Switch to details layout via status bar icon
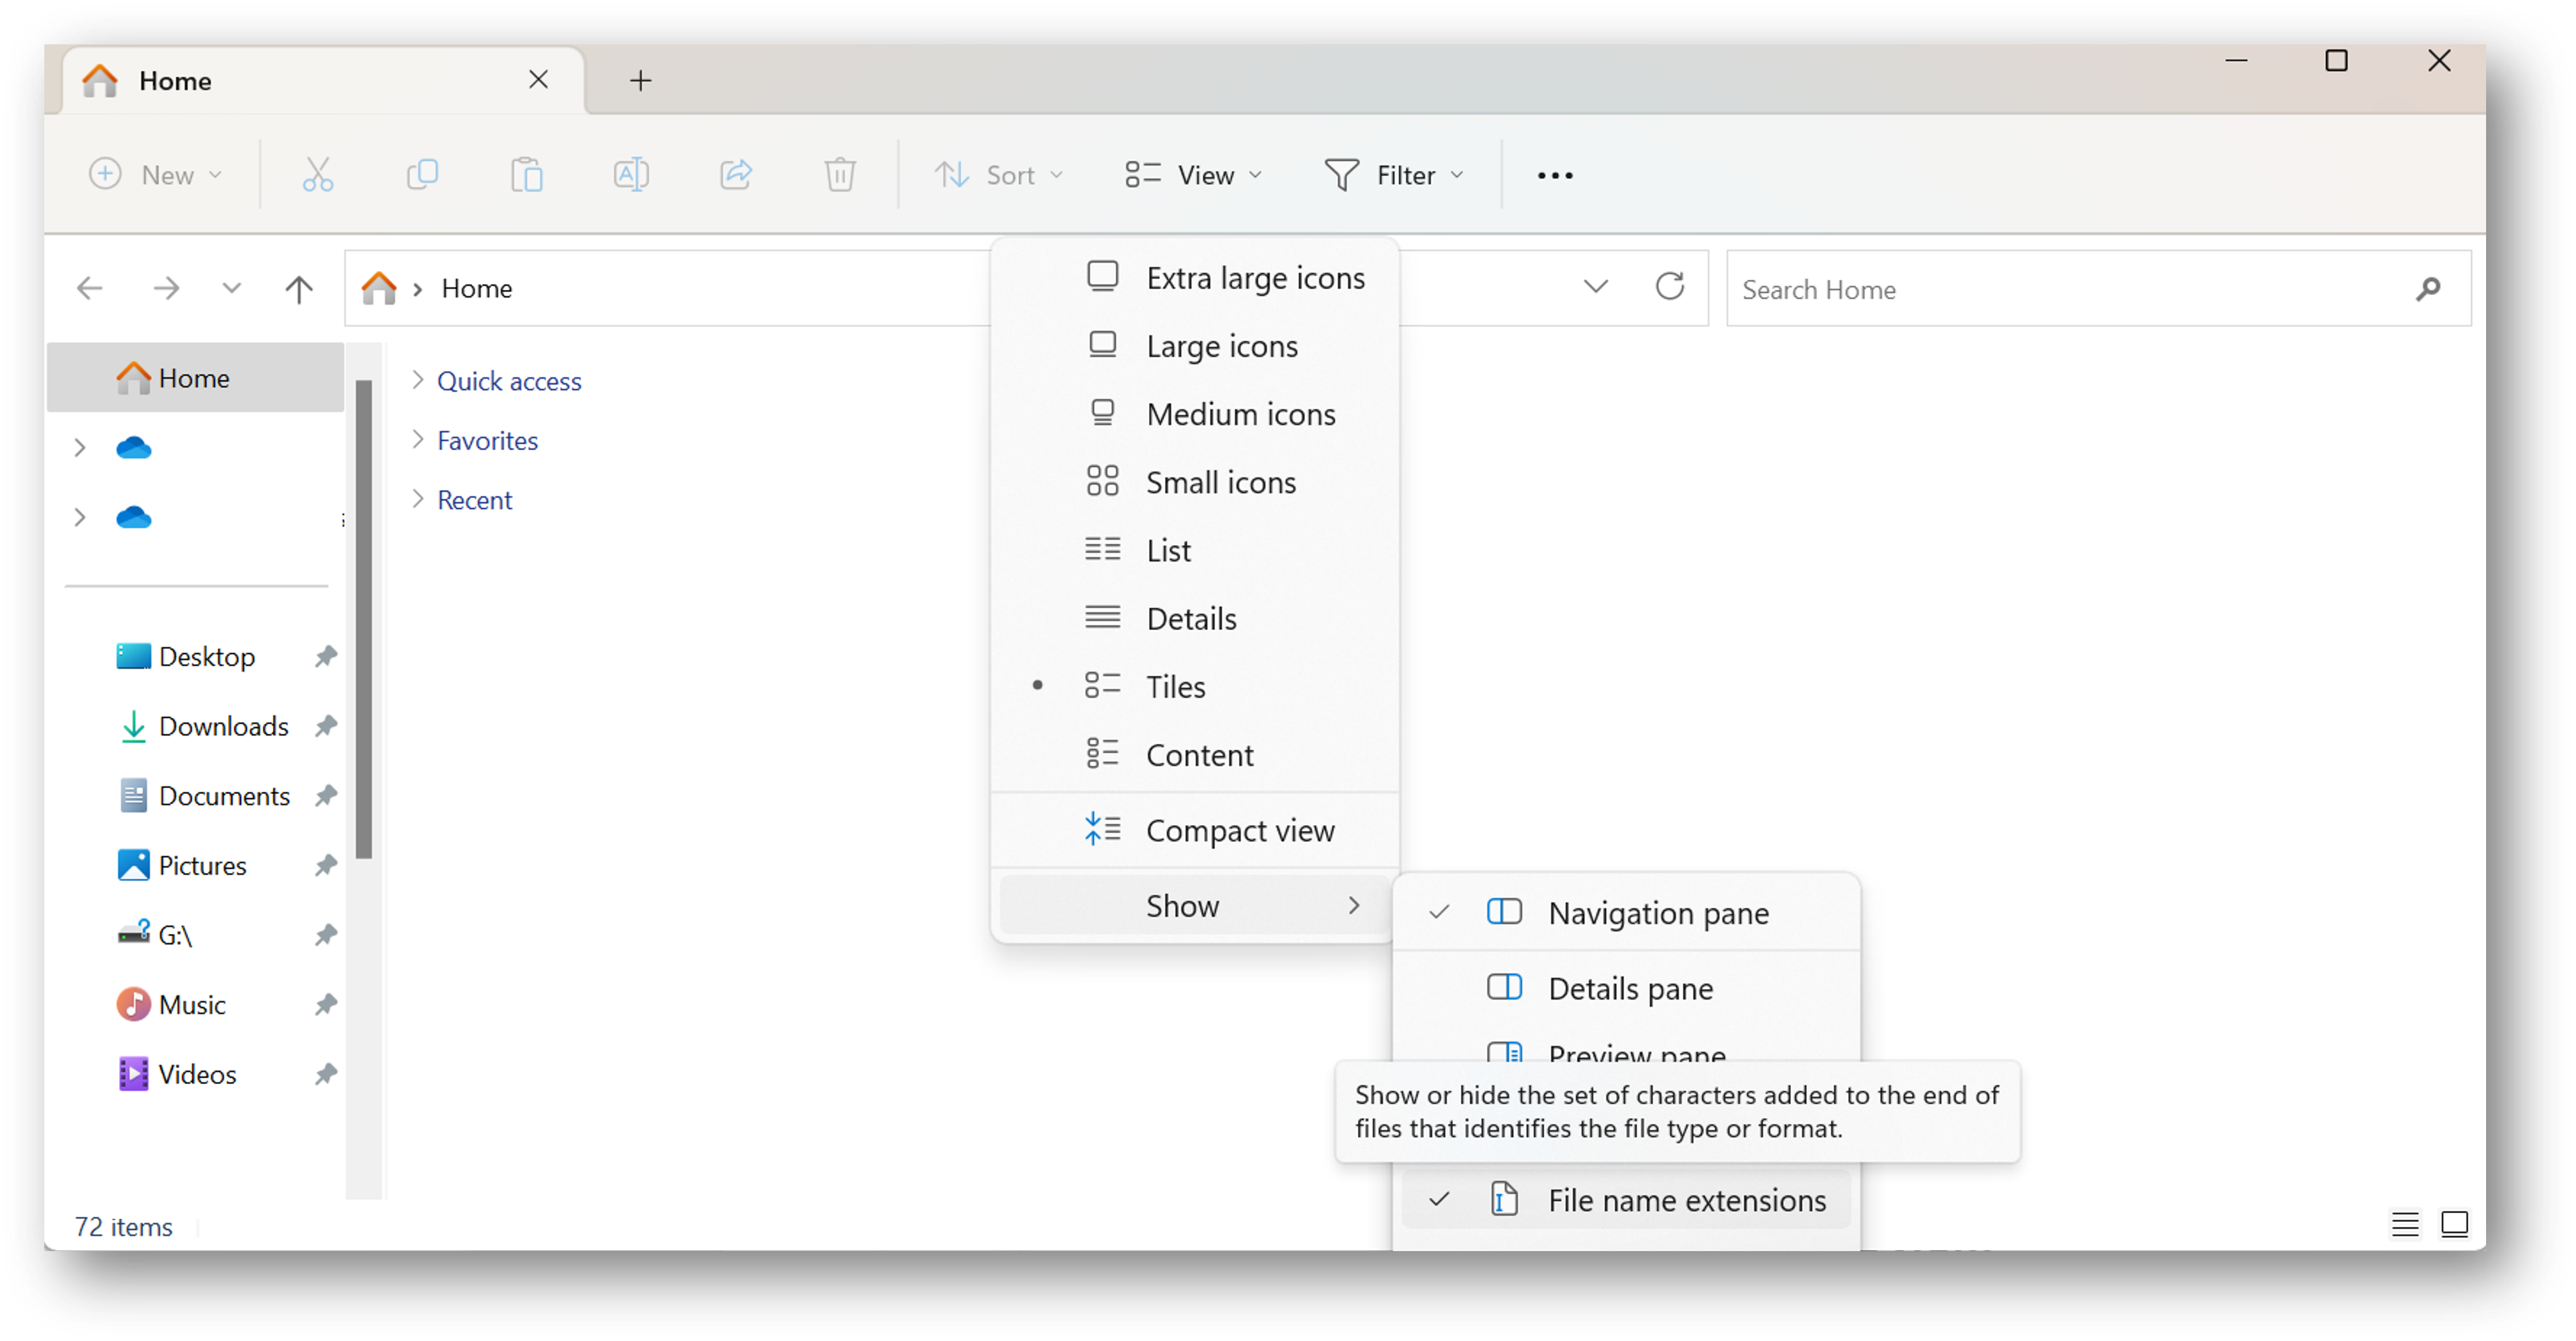This screenshot has width=2576, height=1341. pos(2405,1224)
